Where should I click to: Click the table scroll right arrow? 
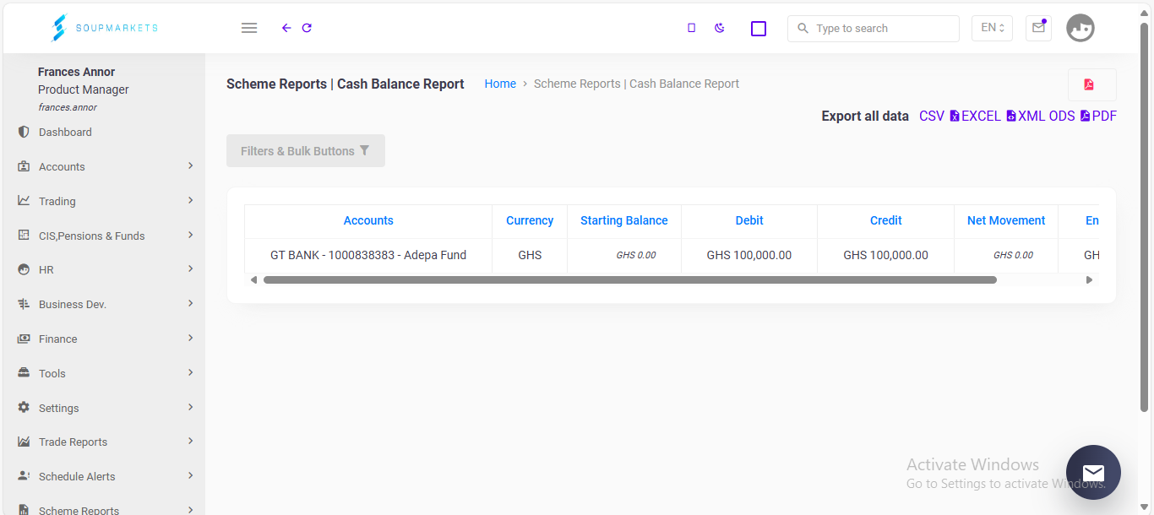1089,279
